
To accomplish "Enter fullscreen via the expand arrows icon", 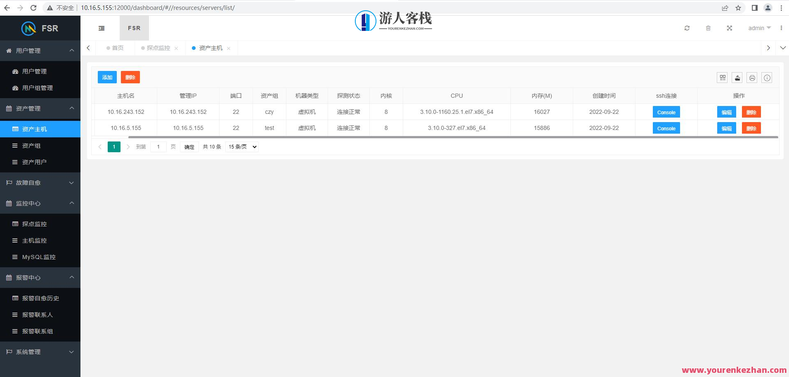I will point(730,28).
